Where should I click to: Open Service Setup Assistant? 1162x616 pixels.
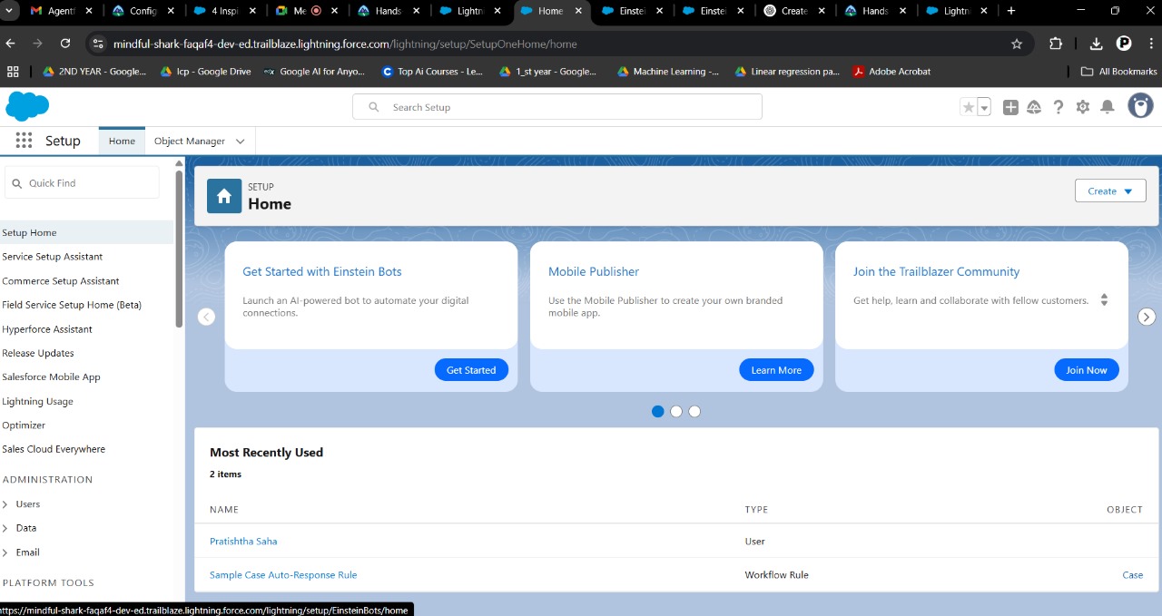[52, 257]
